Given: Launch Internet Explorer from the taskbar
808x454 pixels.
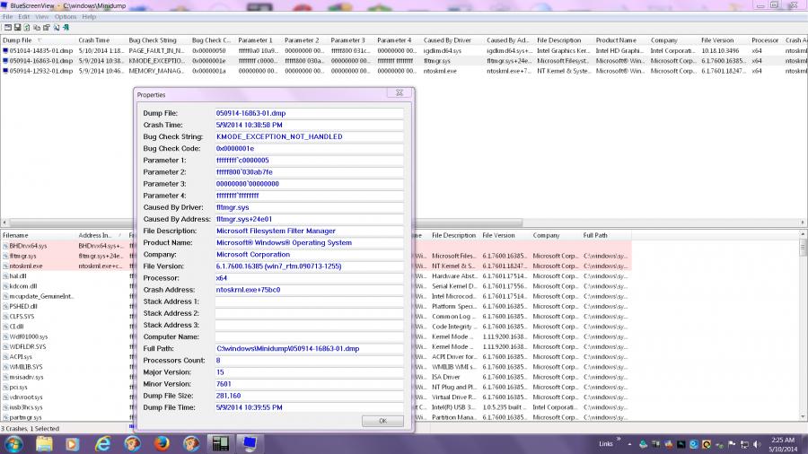Looking at the screenshot, I should (x=102, y=443).
